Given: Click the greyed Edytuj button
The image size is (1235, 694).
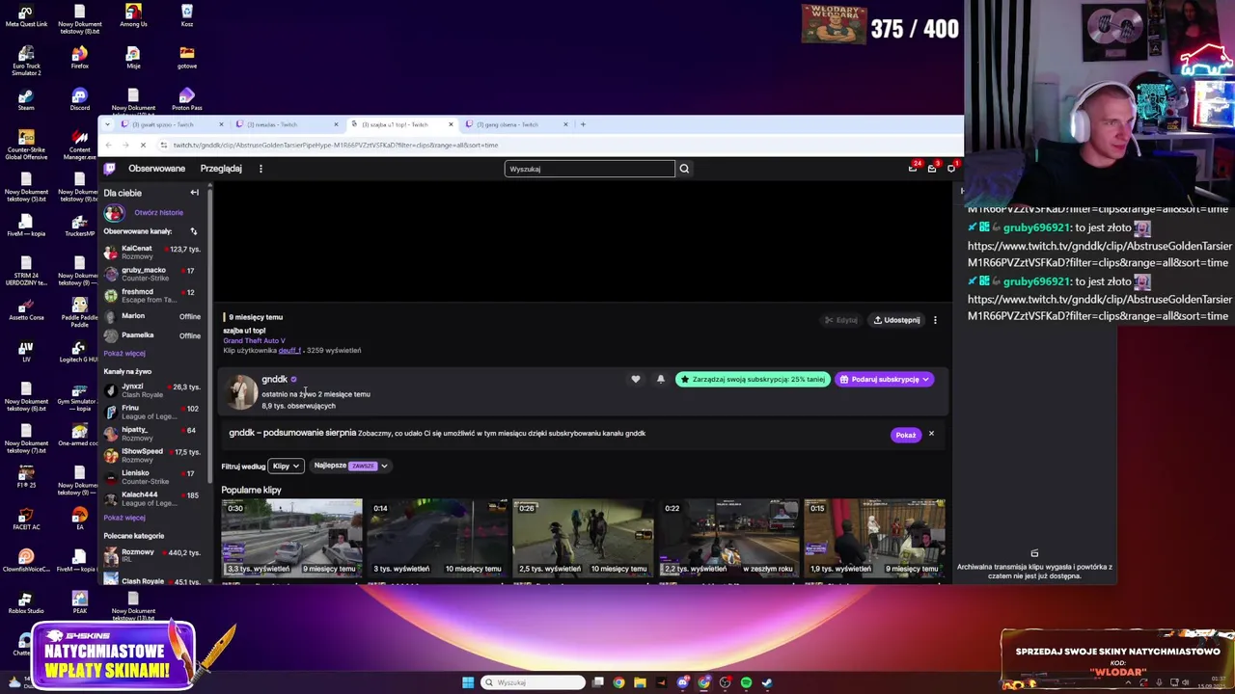Looking at the screenshot, I should (840, 320).
